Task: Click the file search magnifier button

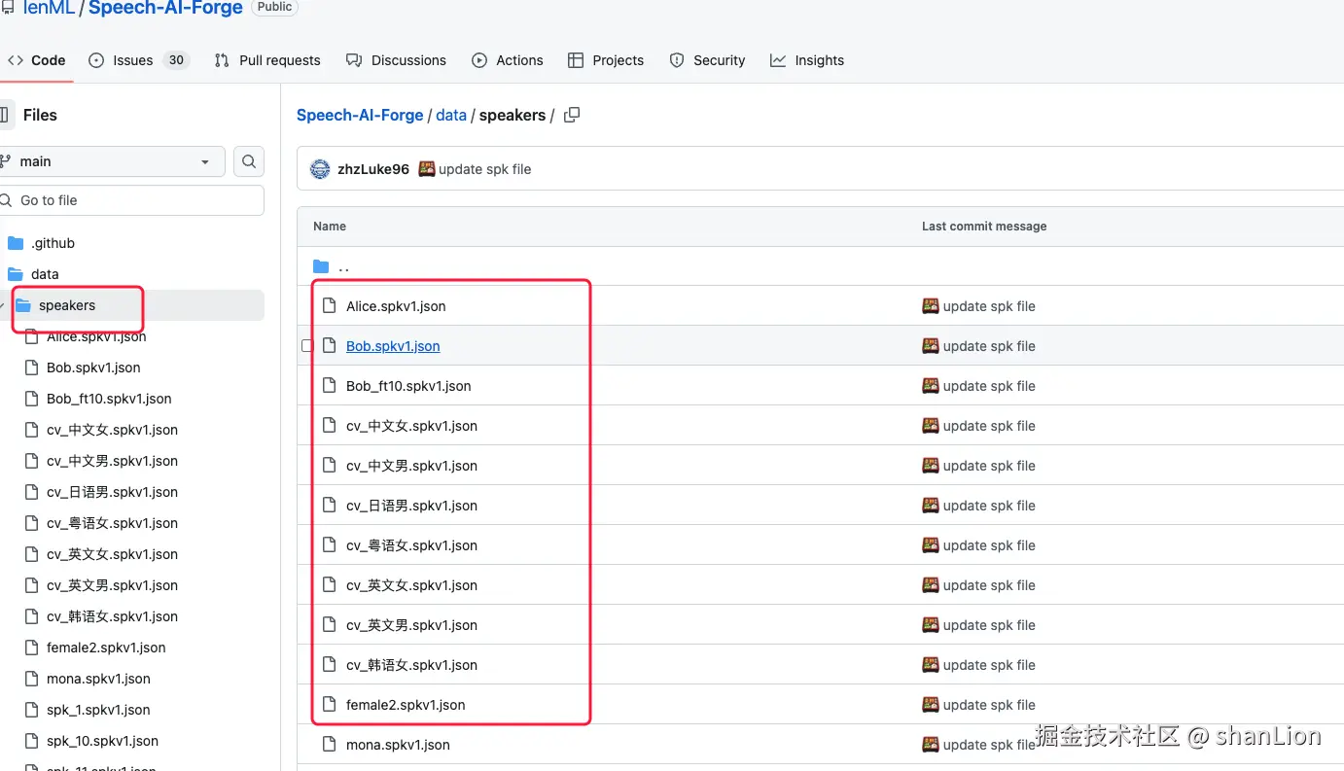Action: pyautogui.click(x=249, y=161)
